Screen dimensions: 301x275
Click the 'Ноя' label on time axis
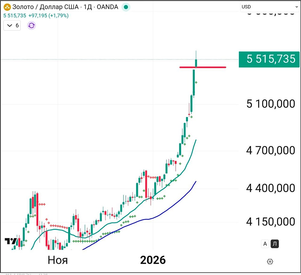click(x=57, y=260)
